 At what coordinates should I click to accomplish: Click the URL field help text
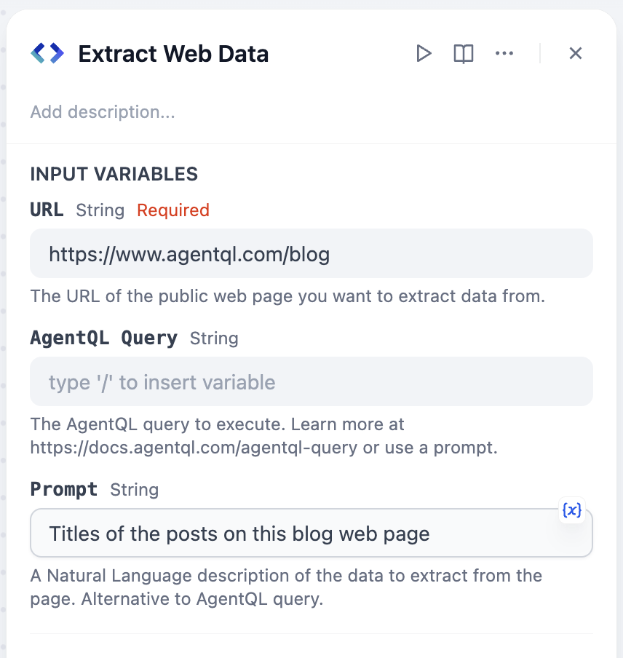(x=287, y=296)
